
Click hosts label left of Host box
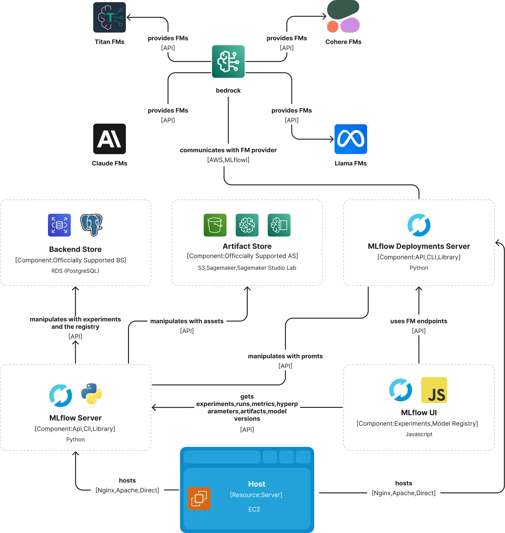pyautogui.click(x=127, y=480)
